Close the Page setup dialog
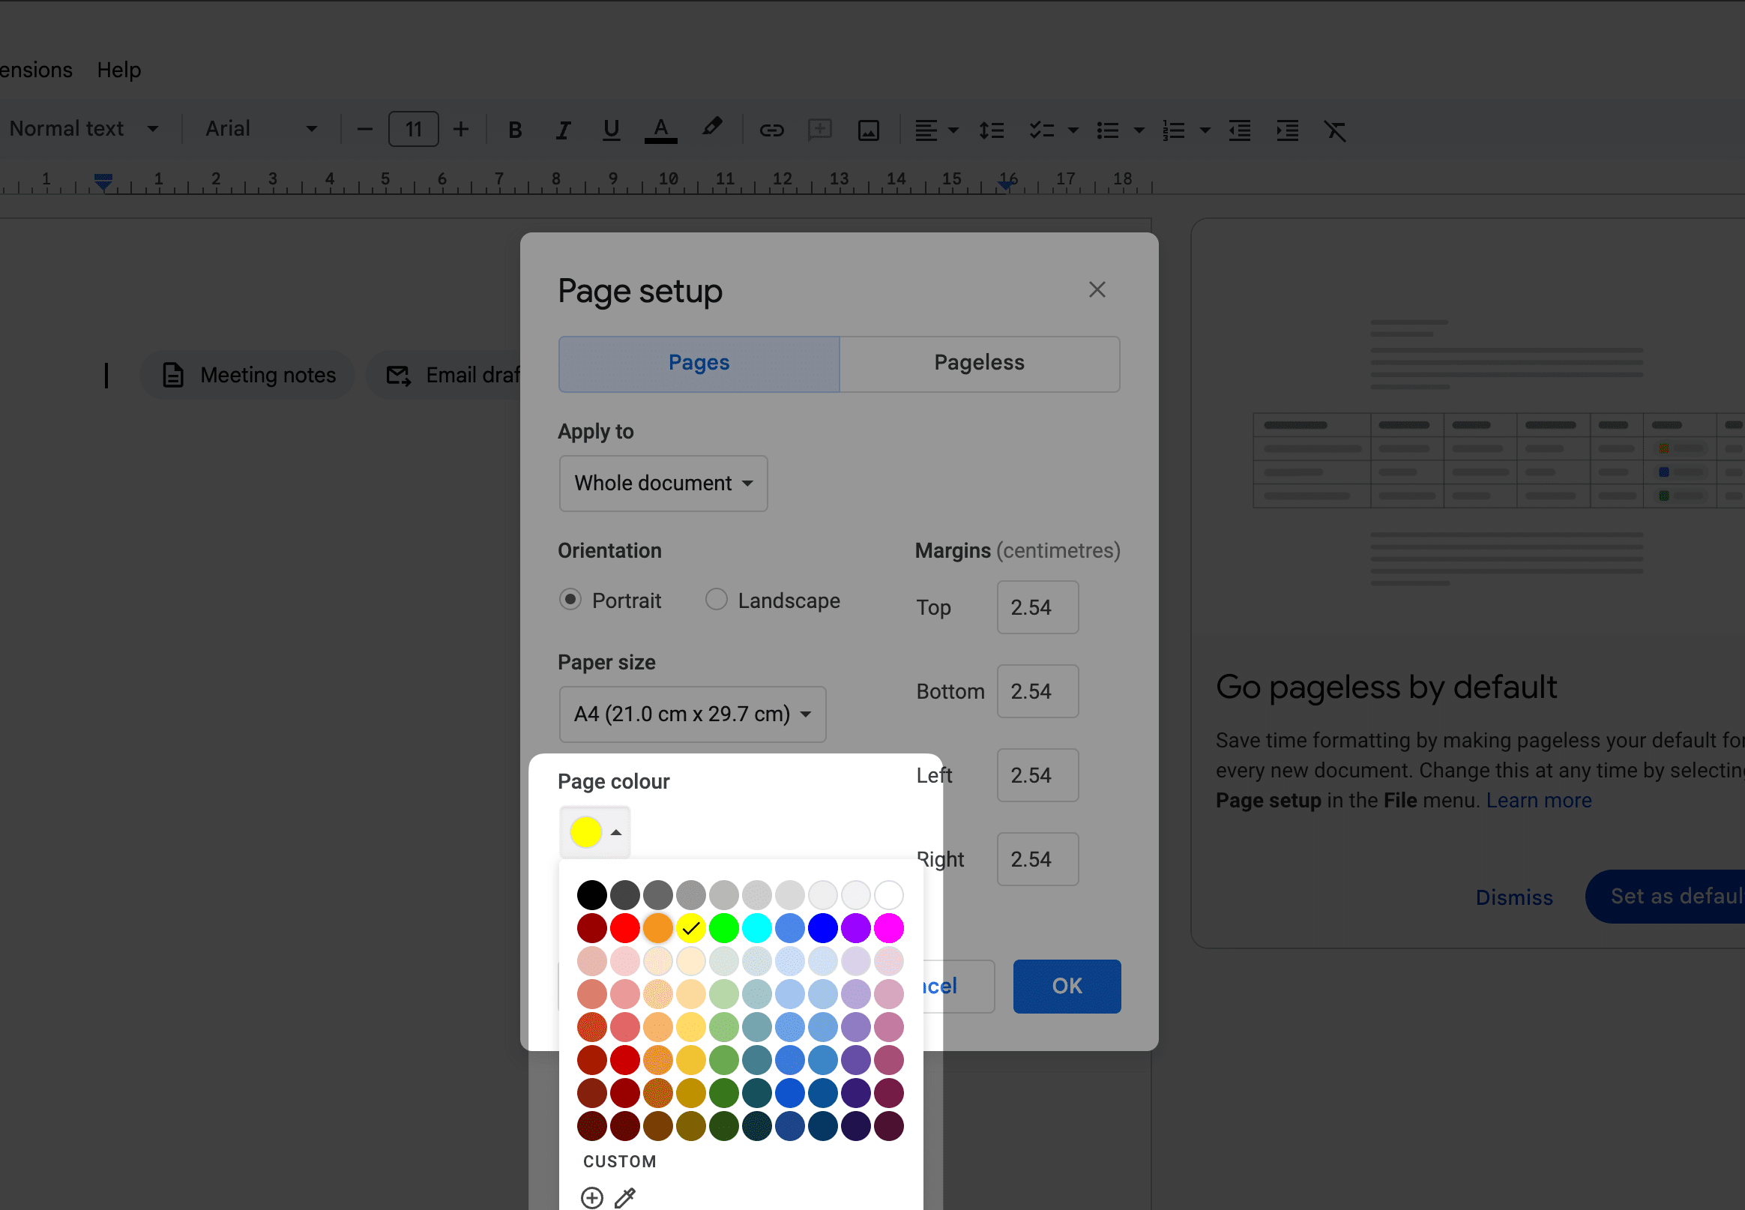The image size is (1745, 1210). (1096, 289)
